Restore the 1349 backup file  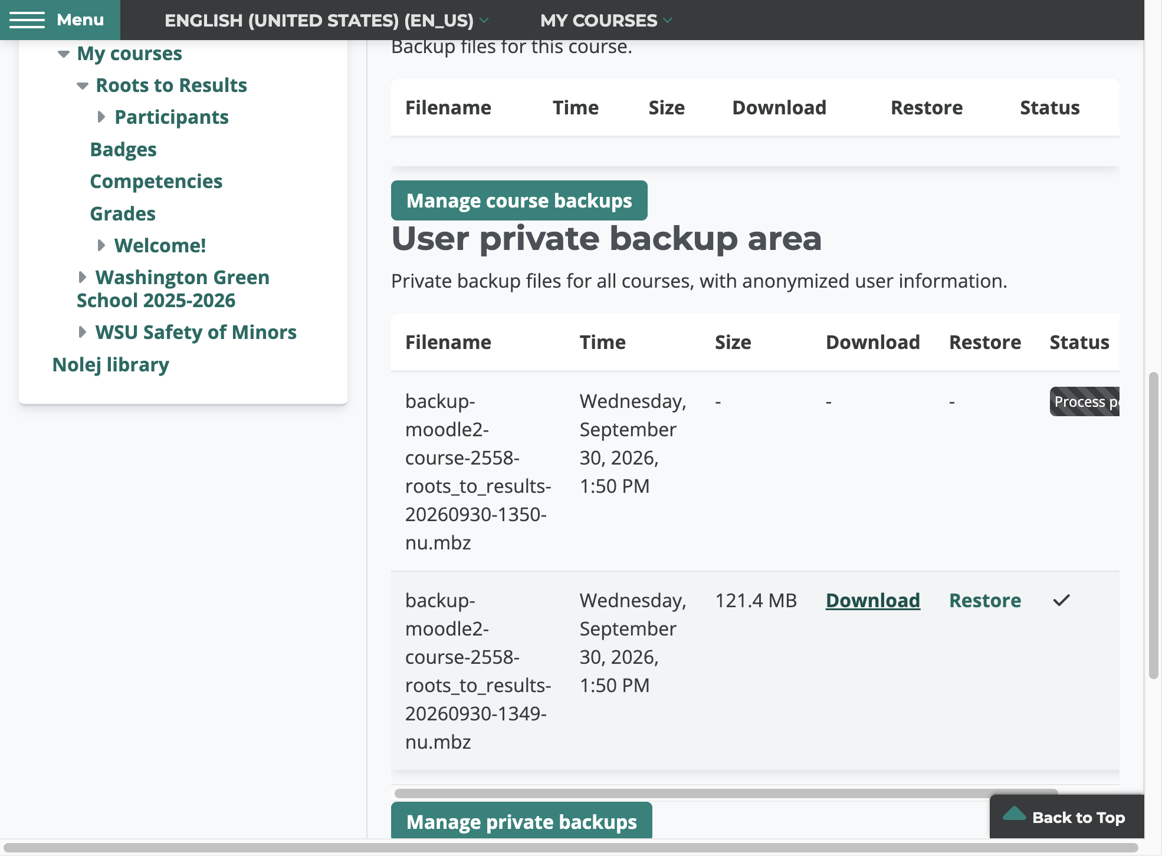(x=985, y=600)
